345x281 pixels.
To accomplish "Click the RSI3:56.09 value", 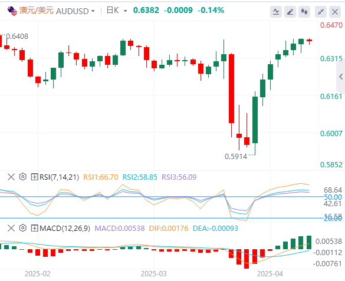I will tap(179, 177).
